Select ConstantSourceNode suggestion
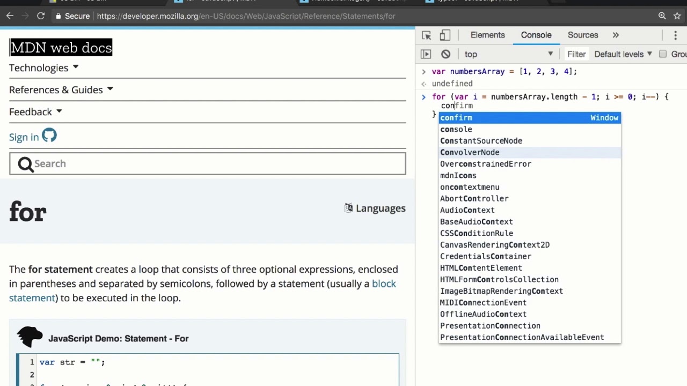687x386 pixels. (x=530, y=140)
